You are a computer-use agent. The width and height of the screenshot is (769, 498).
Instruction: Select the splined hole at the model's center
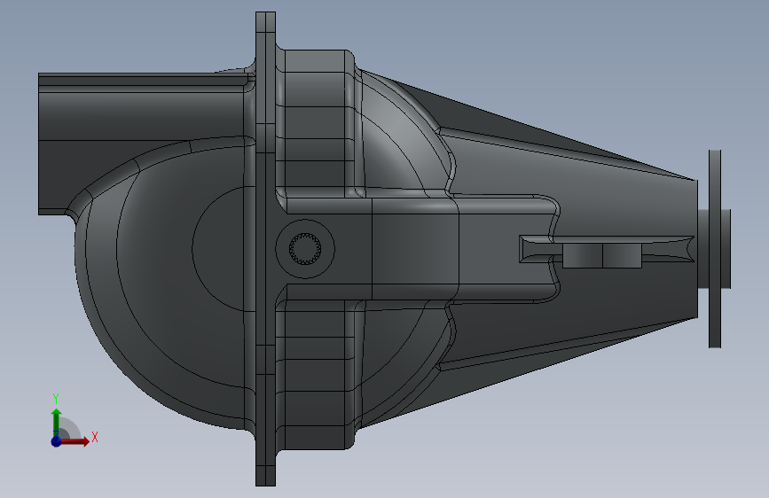point(305,248)
